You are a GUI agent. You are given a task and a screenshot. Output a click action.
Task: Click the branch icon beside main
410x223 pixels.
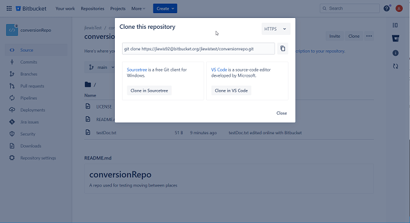click(91, 67)
